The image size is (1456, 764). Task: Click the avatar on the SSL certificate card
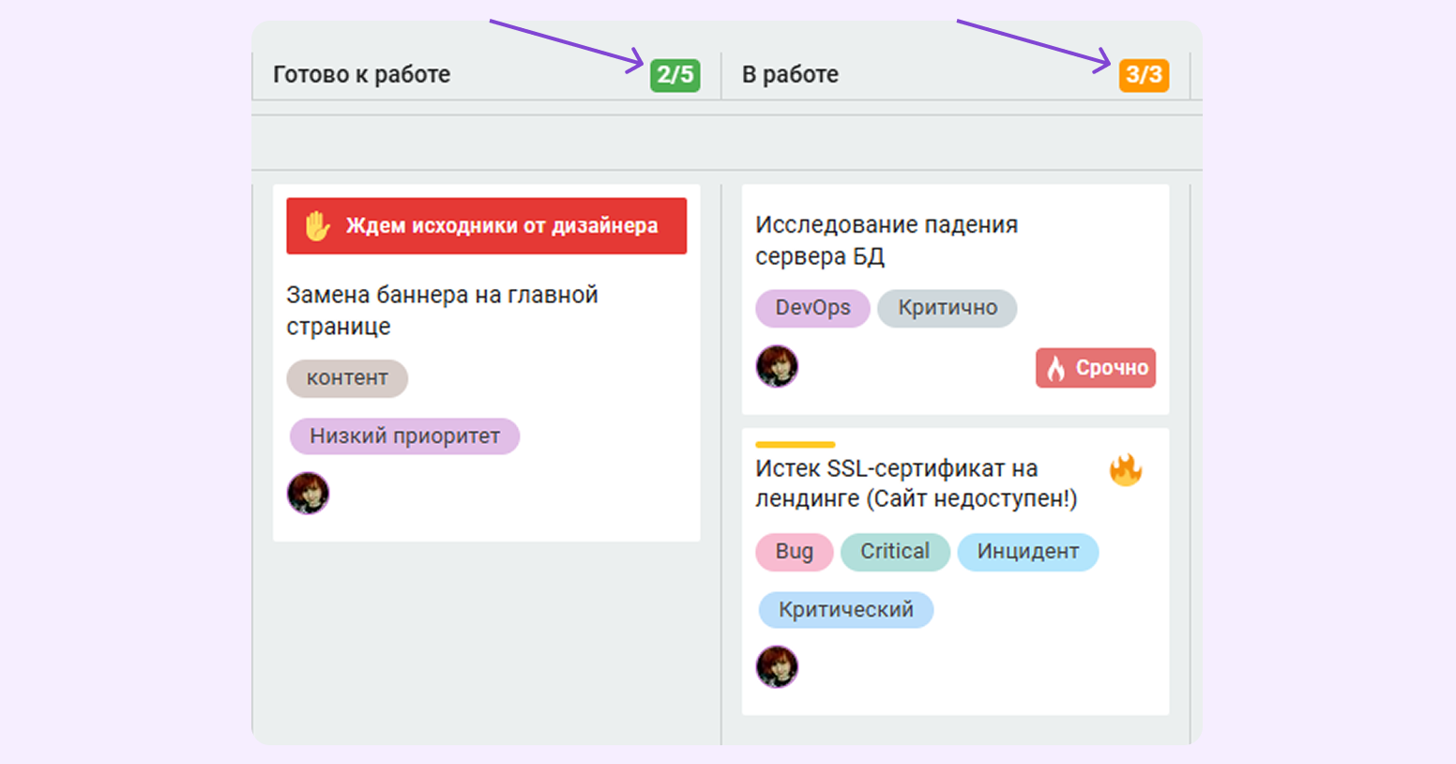pos(777,666)
